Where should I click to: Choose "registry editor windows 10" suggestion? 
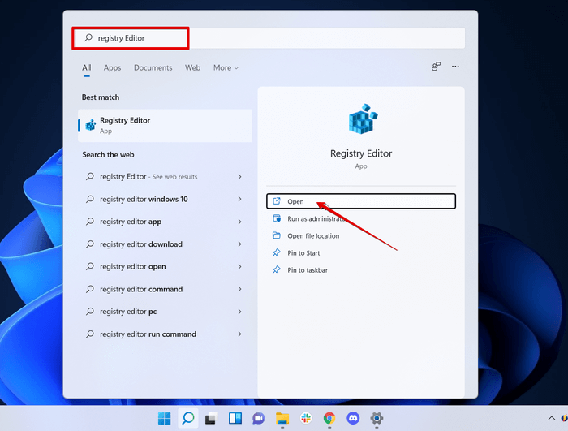[144, 199]
